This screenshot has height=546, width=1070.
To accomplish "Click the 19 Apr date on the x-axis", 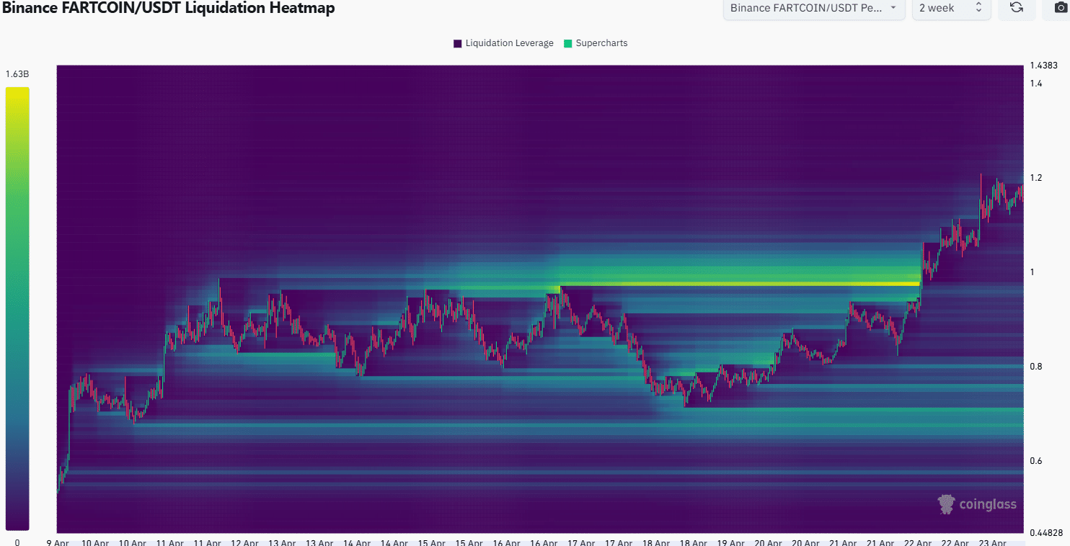I will [x=731, y=542].
